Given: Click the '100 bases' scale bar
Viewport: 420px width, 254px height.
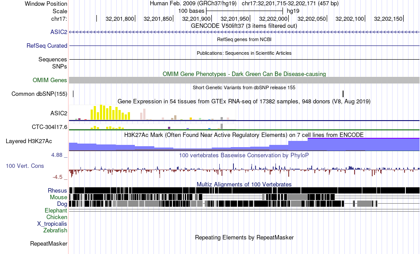Looking at the screenshot, I should [x=244, y=11].
